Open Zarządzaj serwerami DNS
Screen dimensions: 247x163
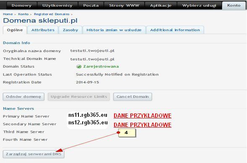click(x=34, y=154)
